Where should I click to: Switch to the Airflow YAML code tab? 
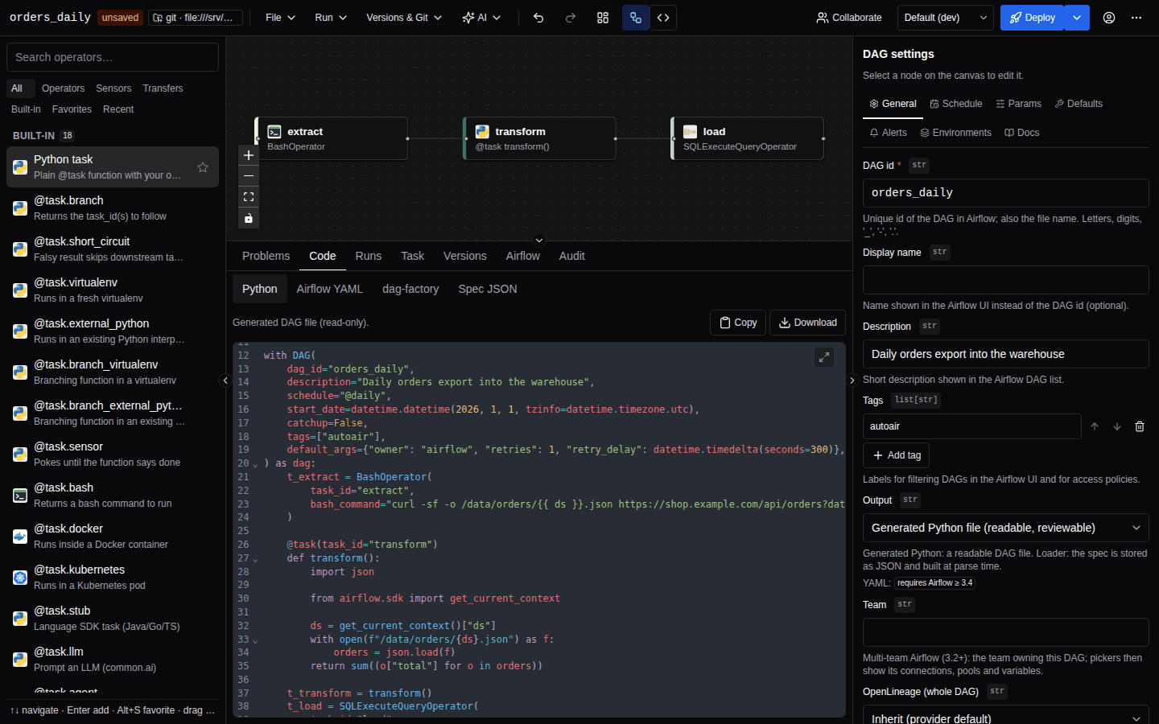(x=329, y=289)
